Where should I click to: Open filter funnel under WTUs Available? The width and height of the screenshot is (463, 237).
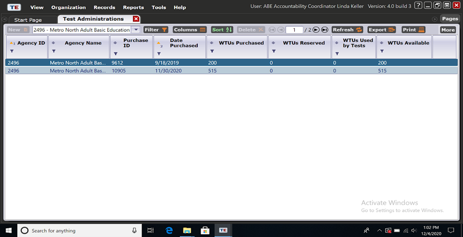382,51
